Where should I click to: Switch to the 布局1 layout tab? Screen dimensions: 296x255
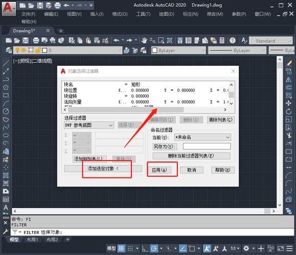[x=32, y=239]
